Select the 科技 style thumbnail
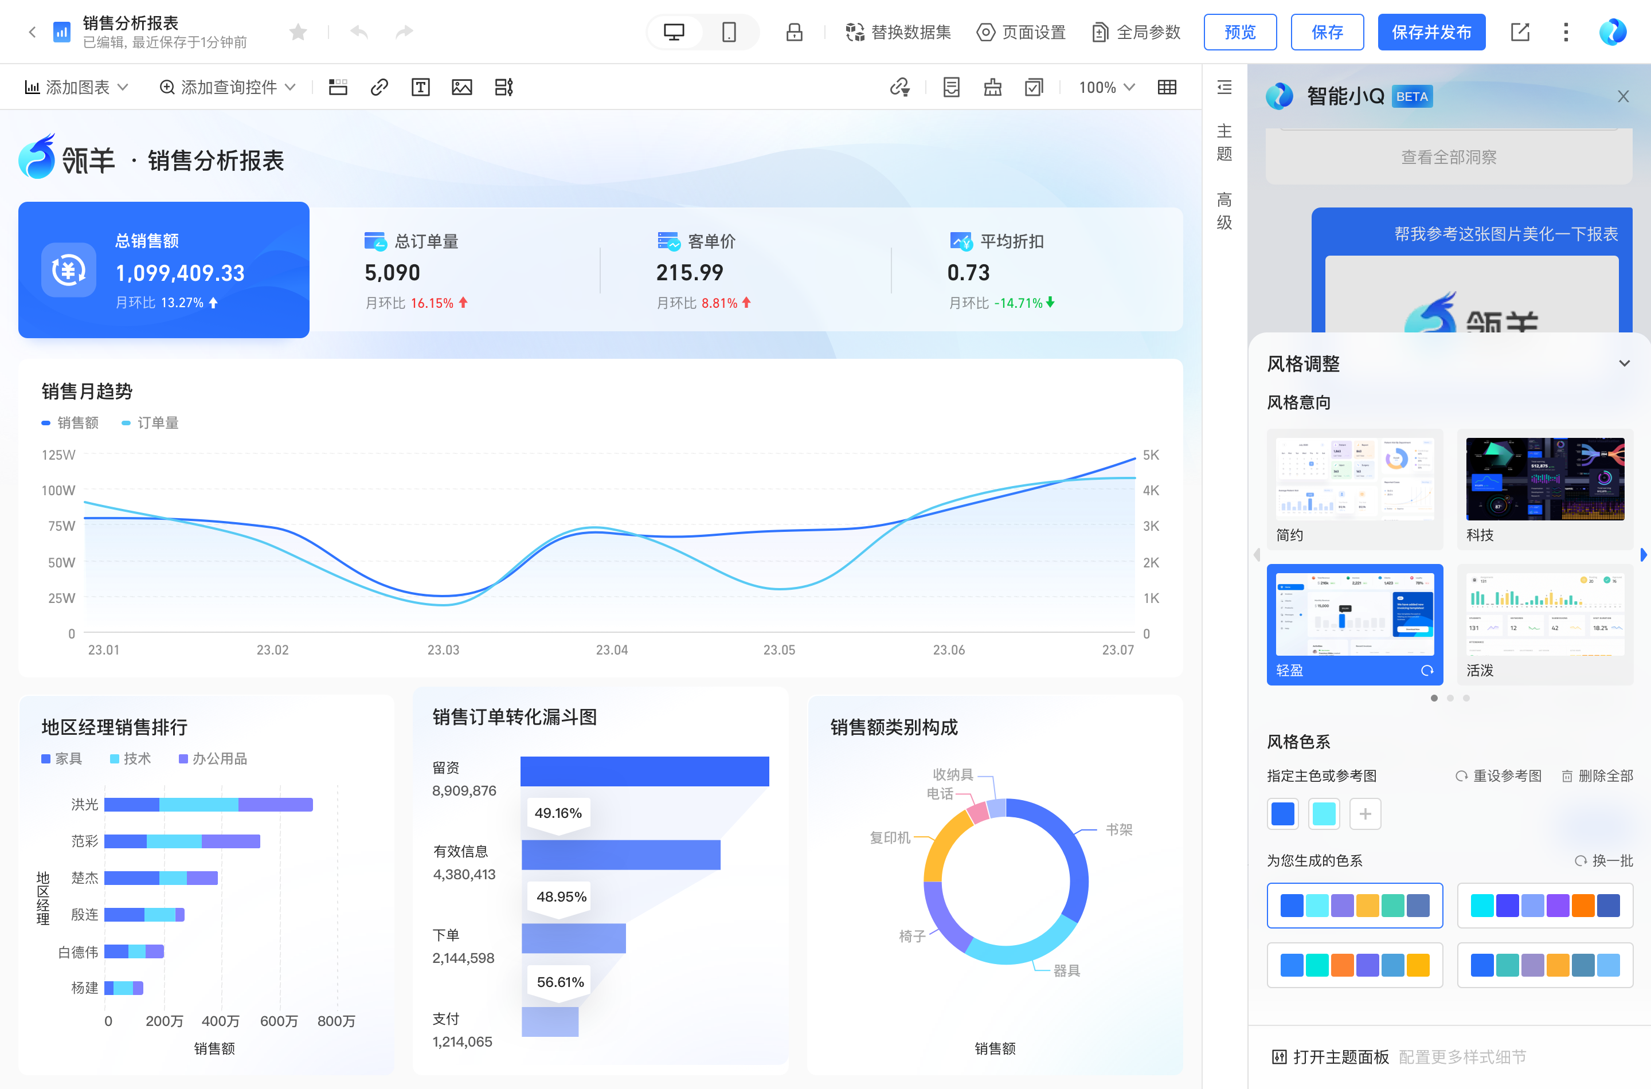This screenshot has height=1089, width=1651. 1545,489
